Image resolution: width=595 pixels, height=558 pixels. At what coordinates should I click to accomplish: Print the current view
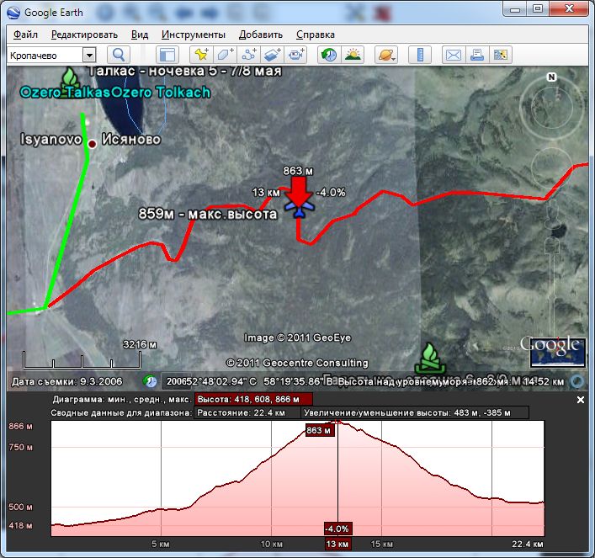(x=477, y=55)
